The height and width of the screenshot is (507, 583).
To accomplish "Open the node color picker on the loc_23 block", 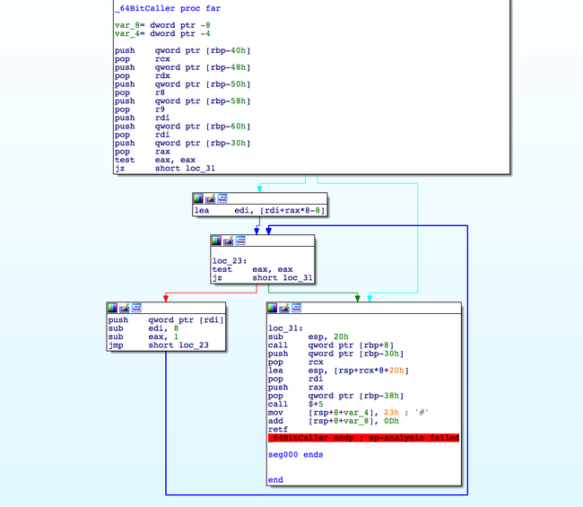I will pyautogui.click(x=217, y=240).
